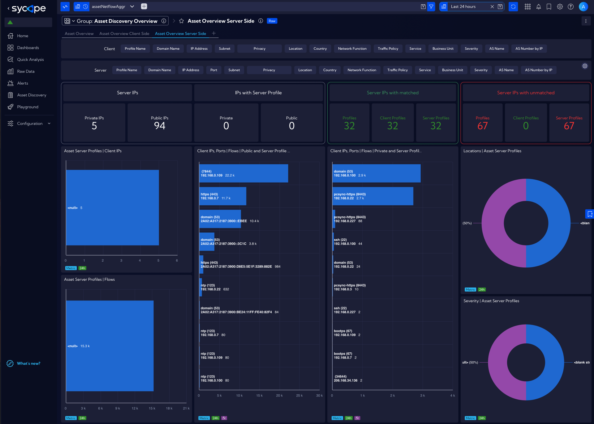Toggle the Raw data badge
This screenshot has height=424, width=594.
pyautogui.click(x=272, y=21)
